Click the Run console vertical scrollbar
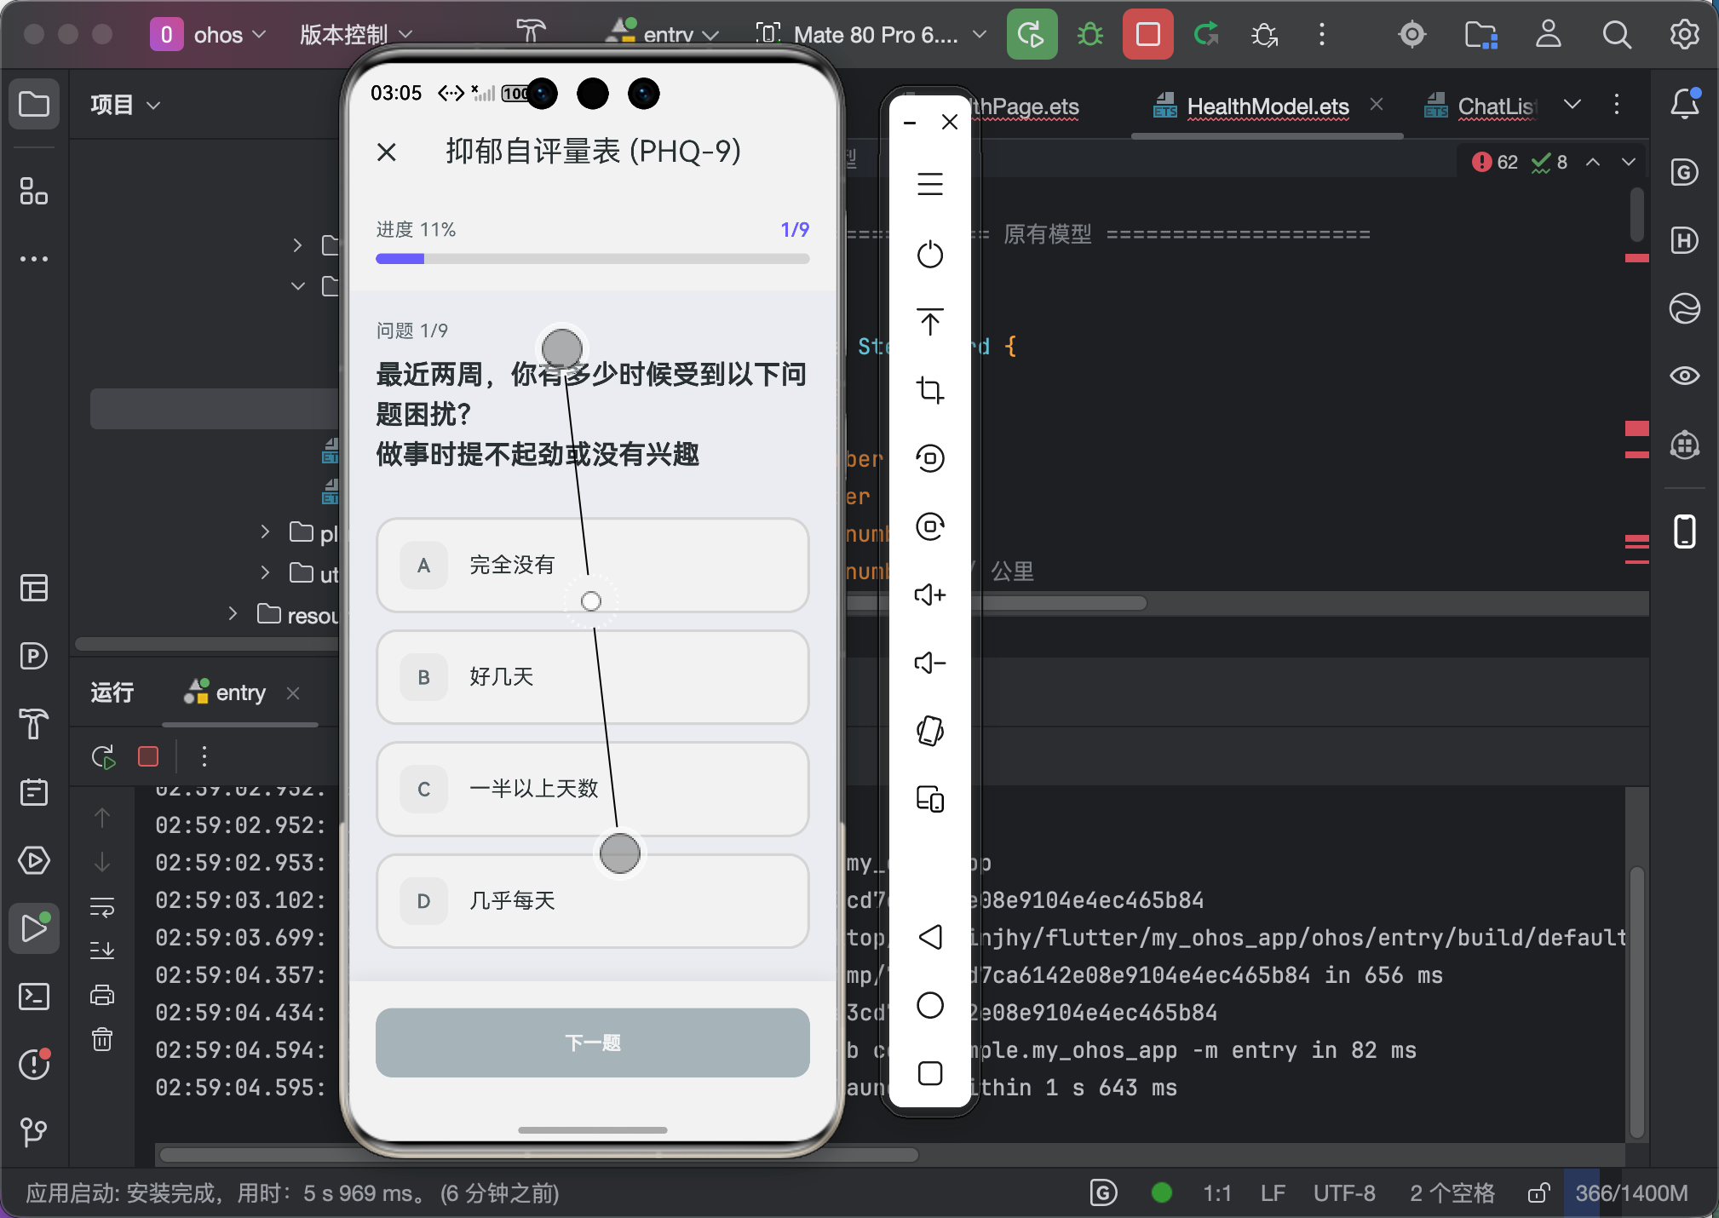1719x1218 pixels. 1636,1001
